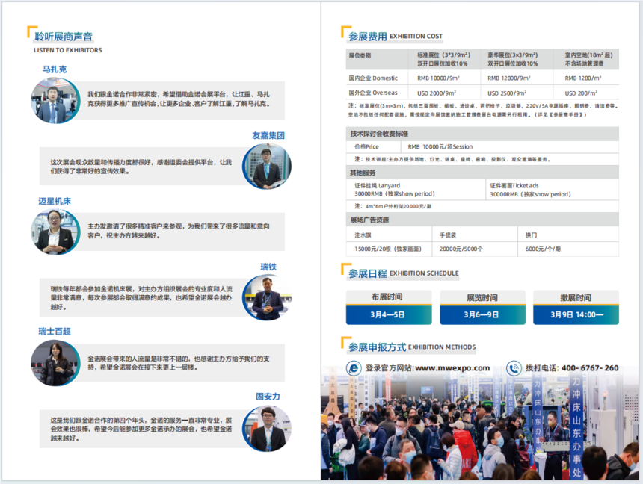Click the telephone hotline icon
The height and width of the screenshot is (484, 643).
514,368
